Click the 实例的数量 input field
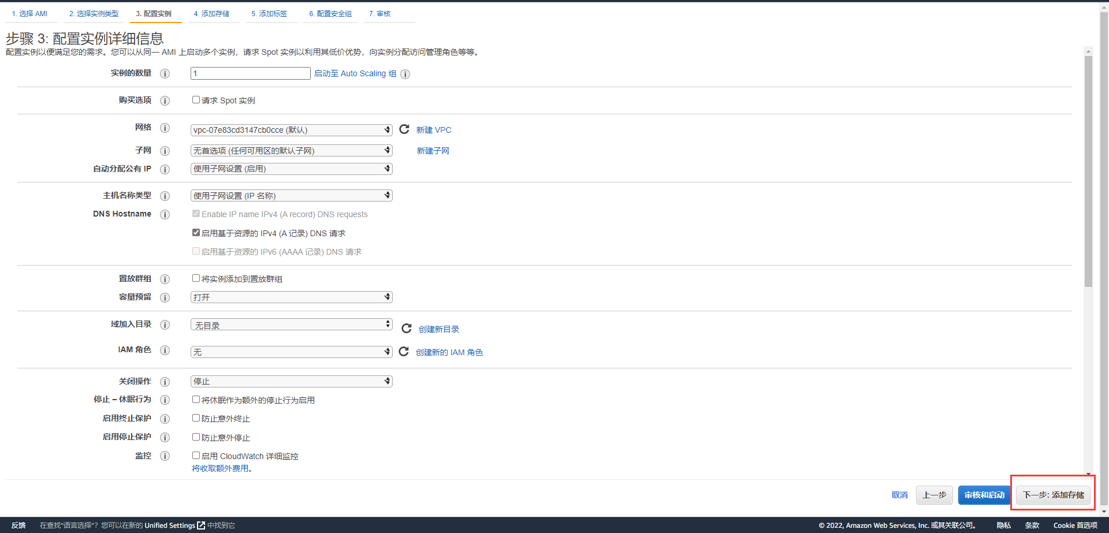This screenshot has width=1109, height=533. pos(250,73)
